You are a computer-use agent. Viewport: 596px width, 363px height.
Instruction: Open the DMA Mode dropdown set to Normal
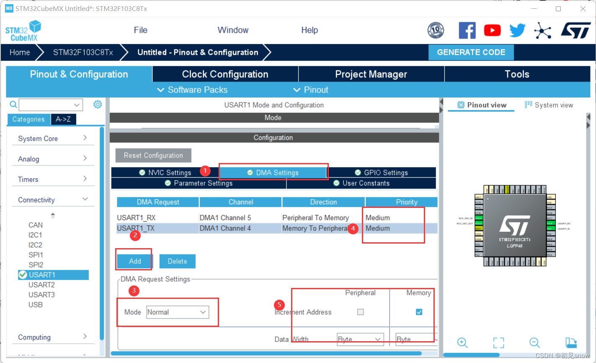[x=178, y=312]
